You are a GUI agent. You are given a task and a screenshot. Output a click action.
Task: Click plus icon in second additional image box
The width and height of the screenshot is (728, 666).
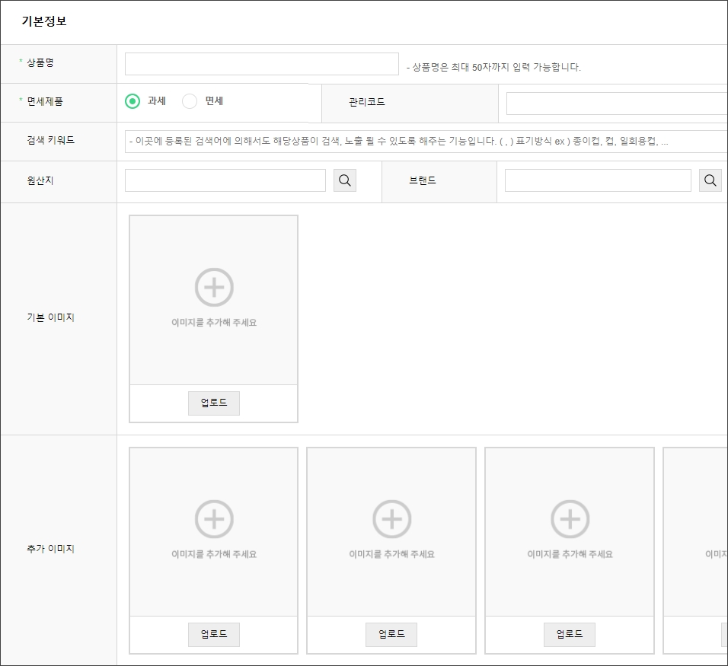click(391, 519)
